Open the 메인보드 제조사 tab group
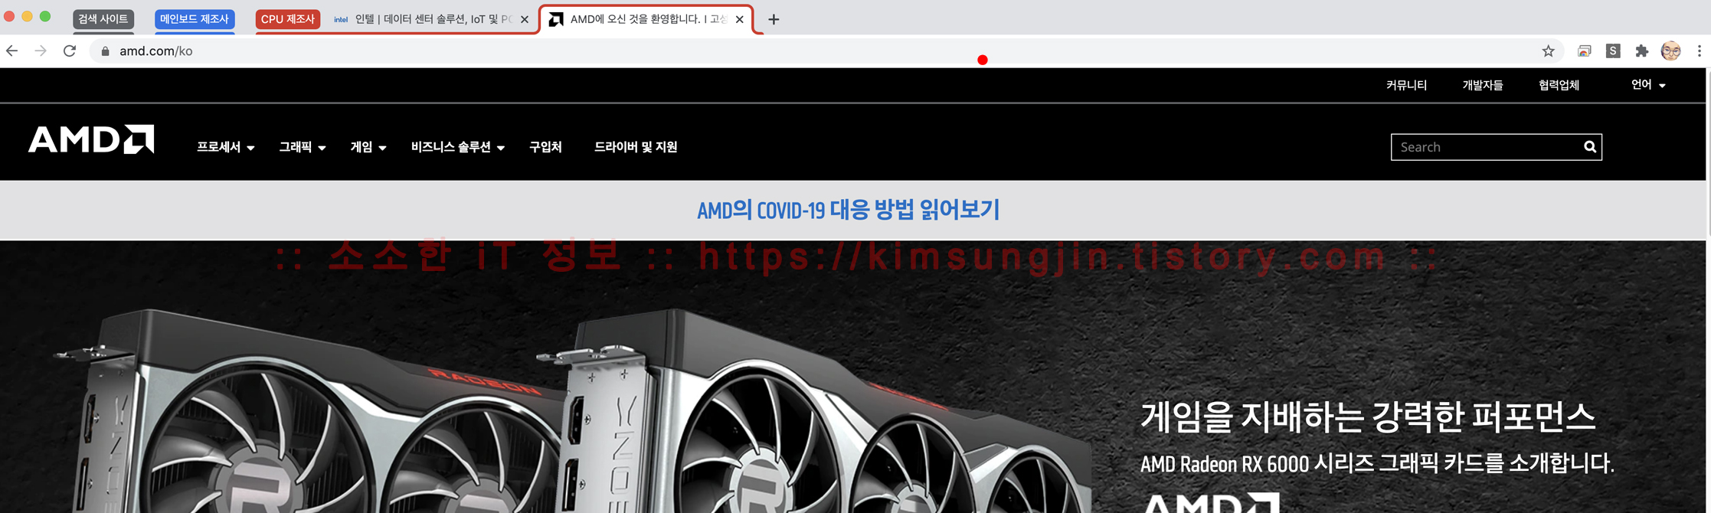The height and width of the screenshot is (513, 1711). tap(195, 19)
